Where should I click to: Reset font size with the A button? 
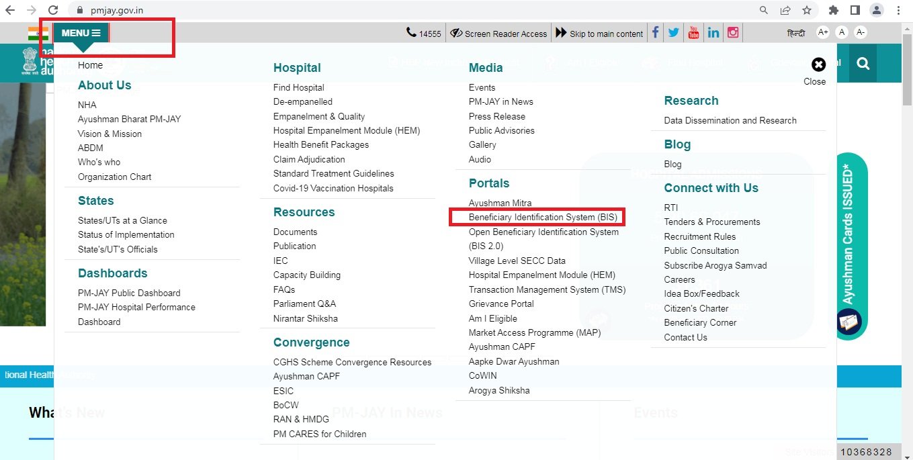click(x=842, y=32)
